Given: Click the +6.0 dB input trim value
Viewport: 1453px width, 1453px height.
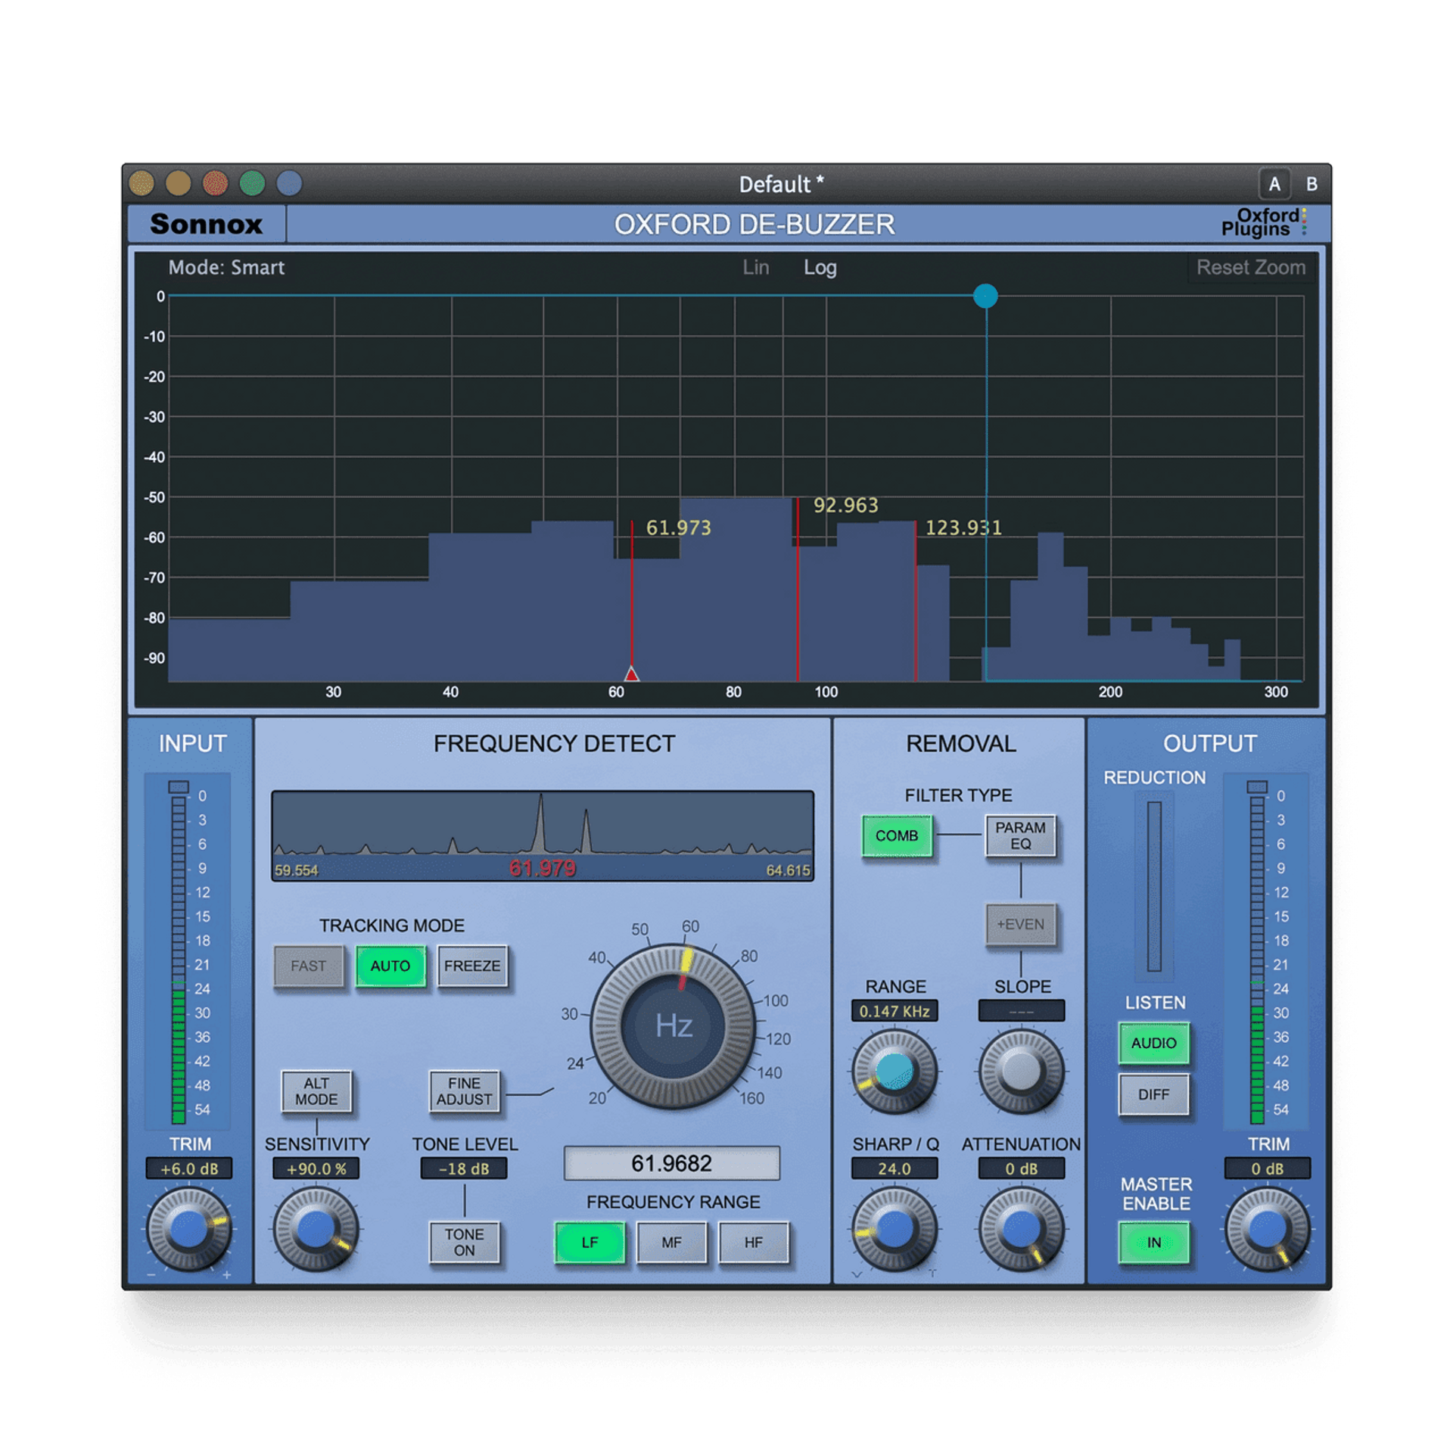Looking at the screenshot, I should point(188,1168).
